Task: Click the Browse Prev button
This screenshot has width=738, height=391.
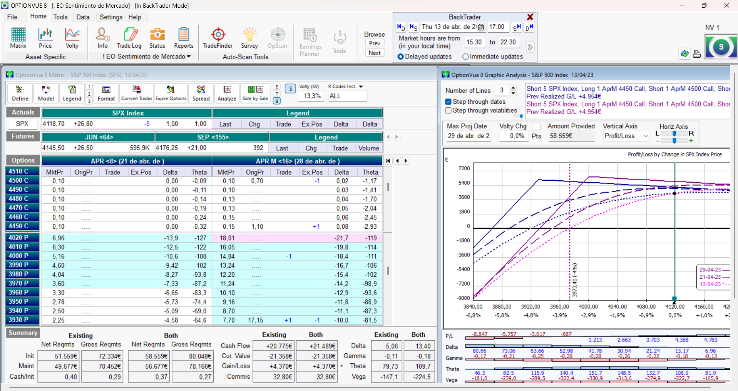Action: pos(375,43)
